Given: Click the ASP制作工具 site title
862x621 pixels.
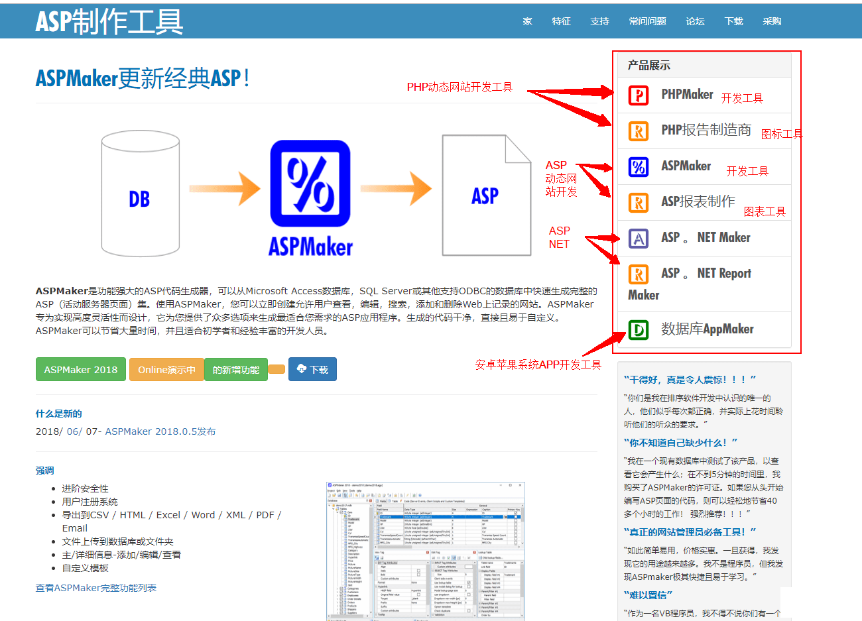Looking at the screenshot, I should pyautogui.click(x=109, y=22).
